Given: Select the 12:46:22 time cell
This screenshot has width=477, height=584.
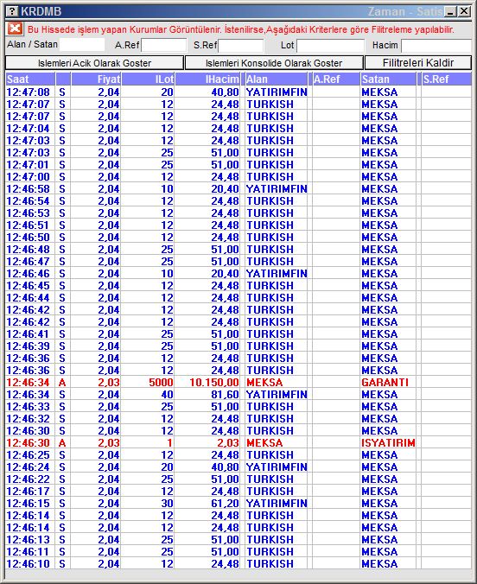Looking at the screenshot, I should pyautogui.click(x=29, y=479).
